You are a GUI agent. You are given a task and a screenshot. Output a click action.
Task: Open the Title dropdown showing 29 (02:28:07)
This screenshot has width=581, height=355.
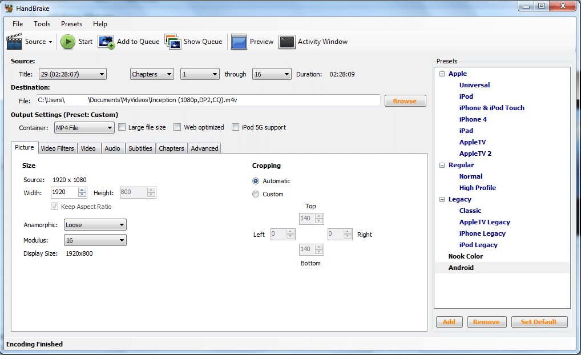[x=72, y=74]
